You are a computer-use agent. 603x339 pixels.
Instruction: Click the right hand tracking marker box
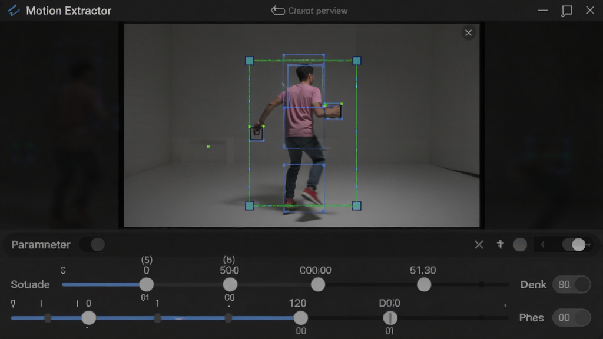333,111
